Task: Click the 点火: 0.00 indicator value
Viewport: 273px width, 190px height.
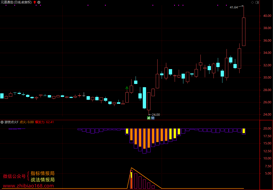Action: point(27,122)
